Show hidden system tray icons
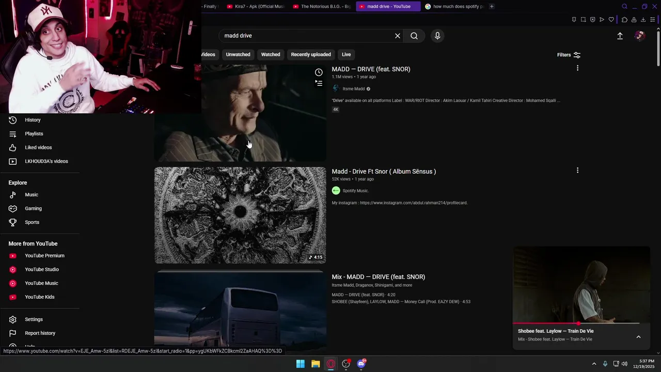Image resolution: width=661 pixels, height=372 pixels. point(594,364)
